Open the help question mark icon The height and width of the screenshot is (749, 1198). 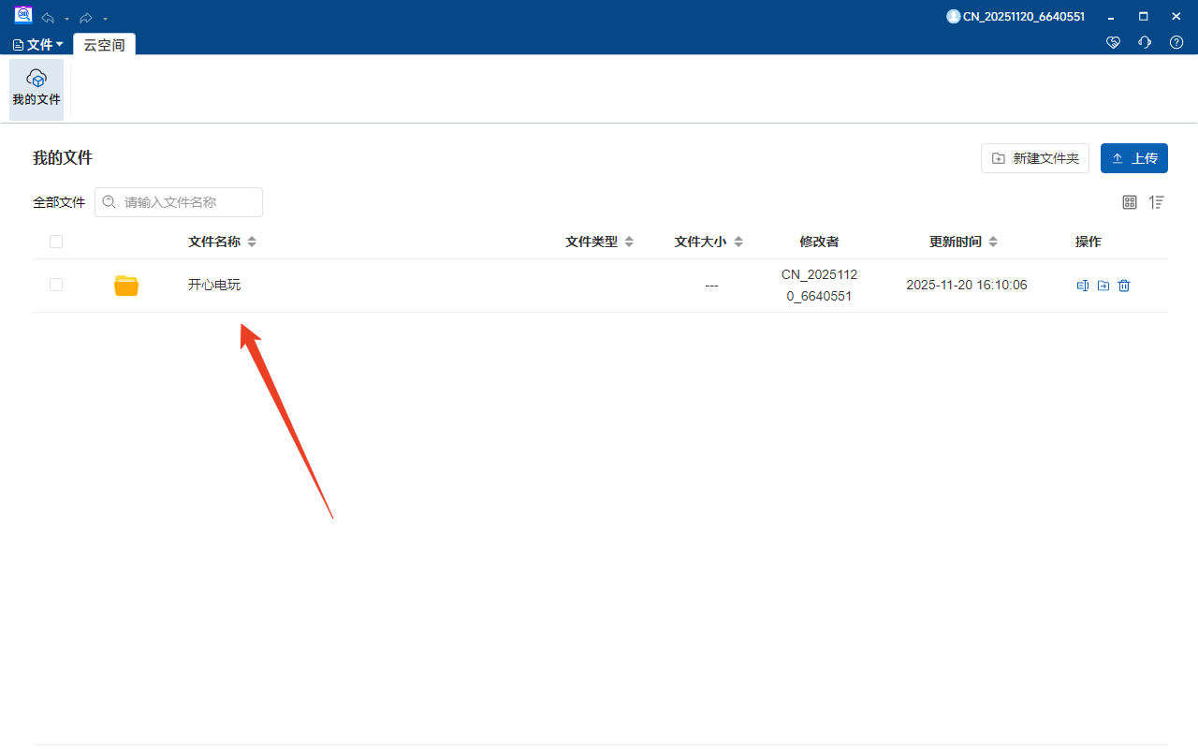(x=1176, y=42)
